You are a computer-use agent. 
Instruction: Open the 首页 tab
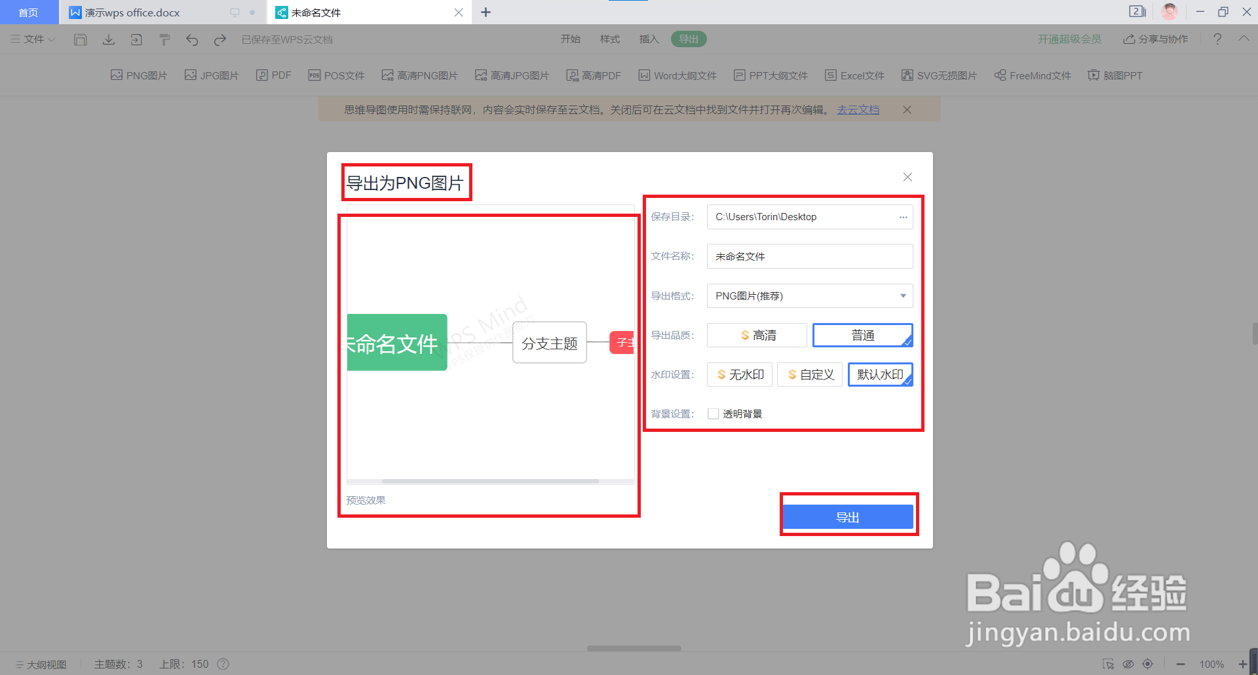click(x=28, y=12)
